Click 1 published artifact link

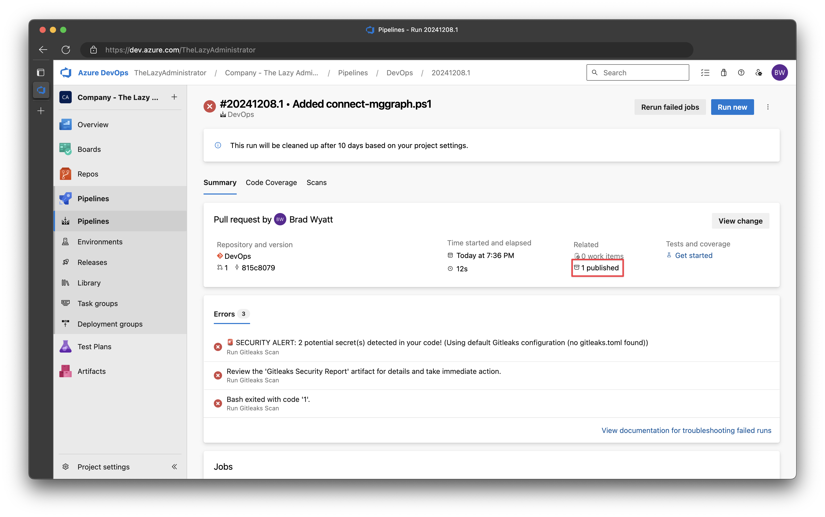(597, 268)
